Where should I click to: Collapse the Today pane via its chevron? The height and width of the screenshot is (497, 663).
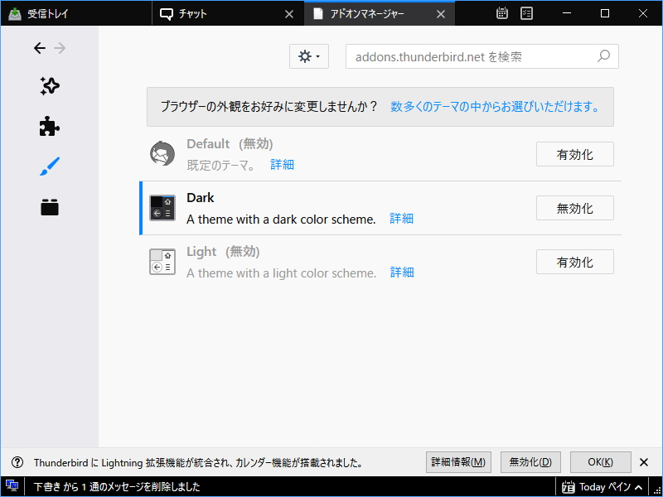pyautogui.click(x=638, y=487)
